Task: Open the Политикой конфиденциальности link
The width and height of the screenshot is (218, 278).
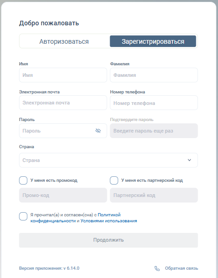Action: [x=76, y=218]
